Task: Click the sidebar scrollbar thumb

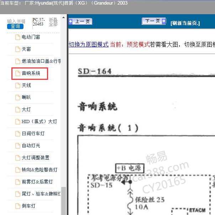Action: pos(63,201)
